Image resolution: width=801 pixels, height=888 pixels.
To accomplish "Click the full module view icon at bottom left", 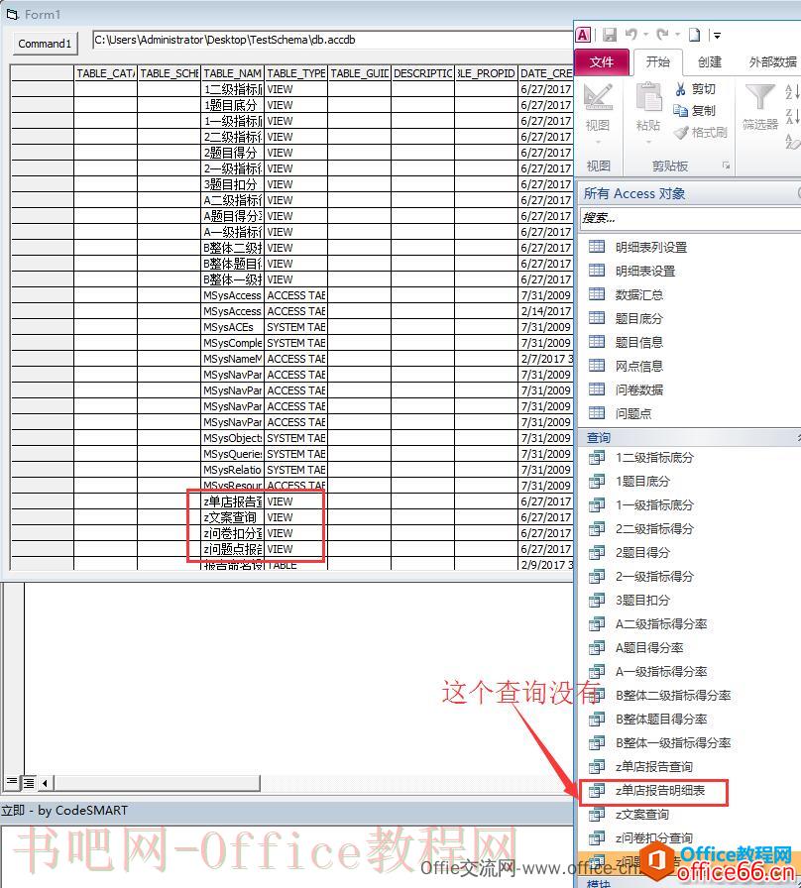I will (x=28, y=783).
